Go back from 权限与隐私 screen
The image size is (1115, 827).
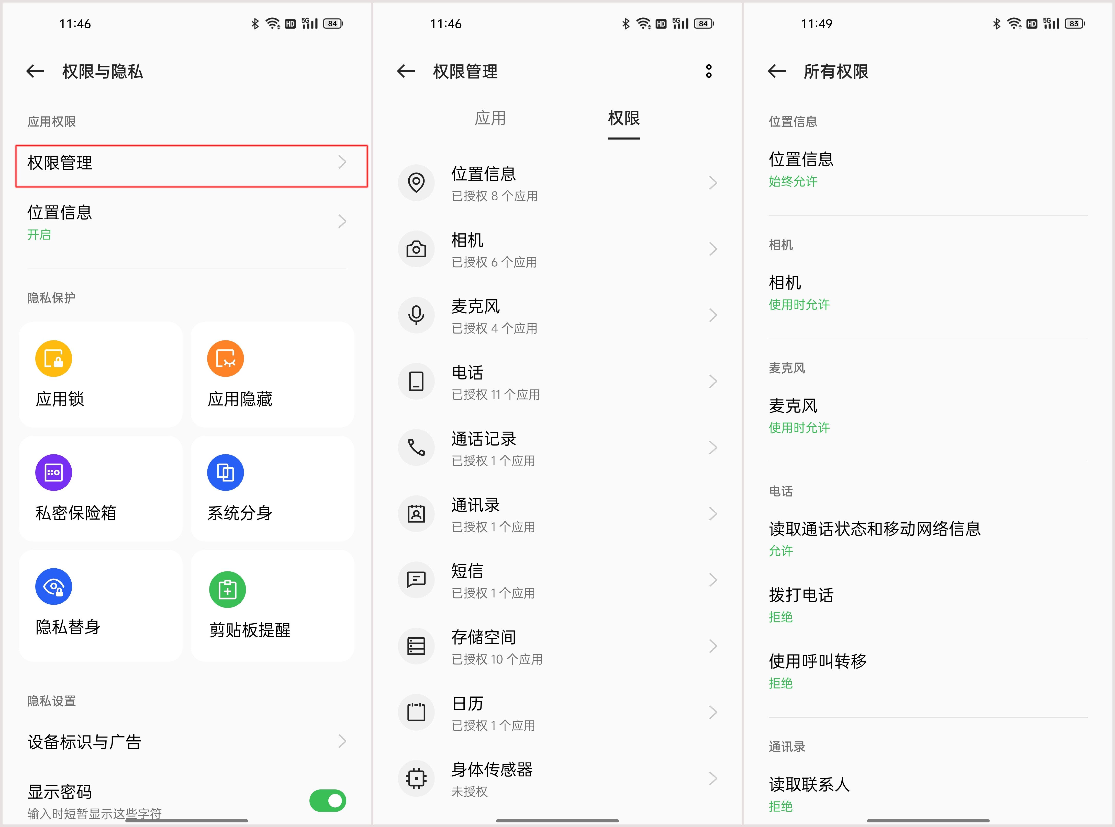(x=35, y=71)
